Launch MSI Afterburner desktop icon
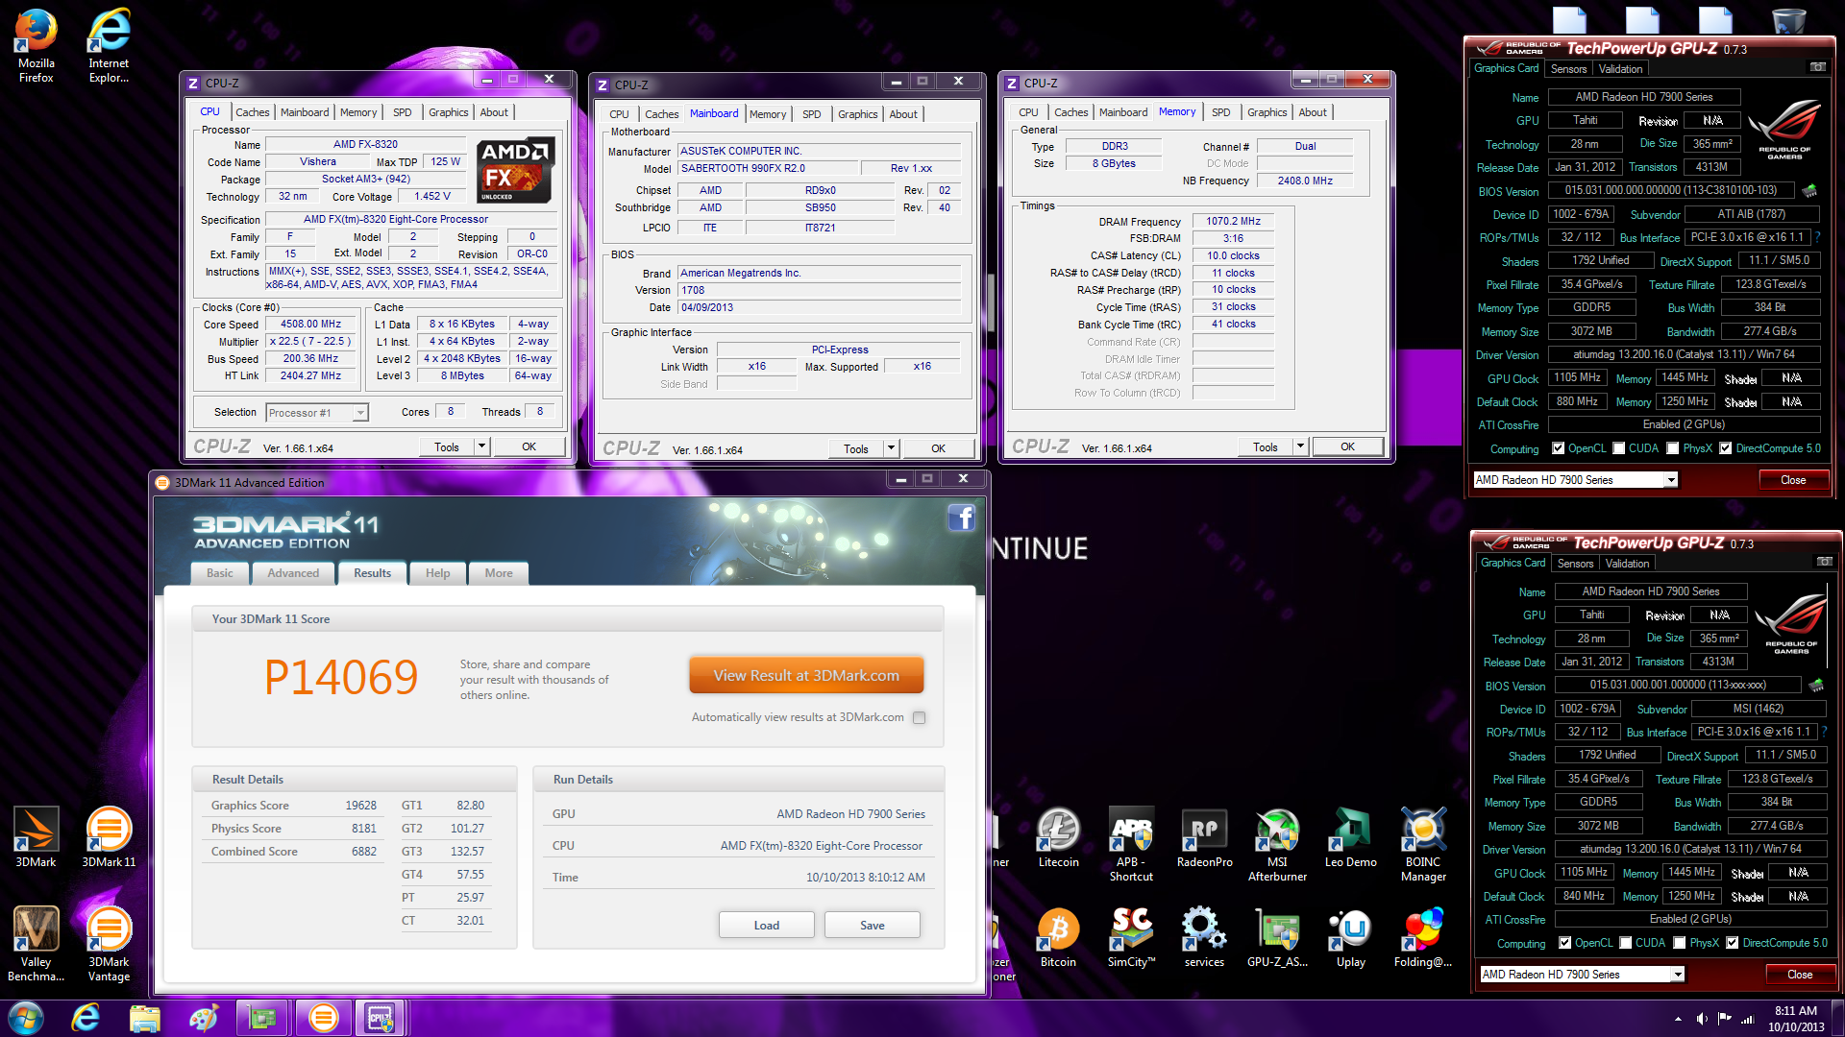Image resolution: width=1845 pixels, height=1037 pixels. tap(1277, 843)
